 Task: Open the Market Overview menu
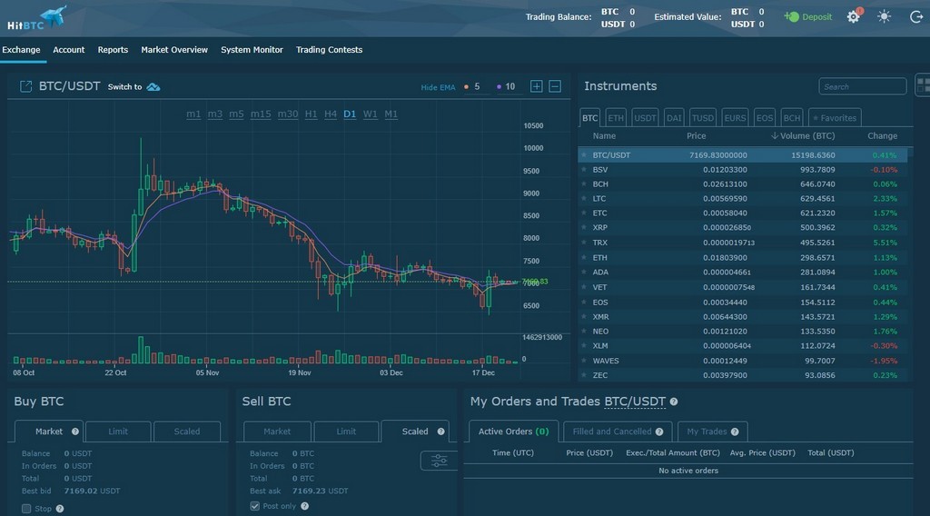pyautogui.click(x=174, y=50)
